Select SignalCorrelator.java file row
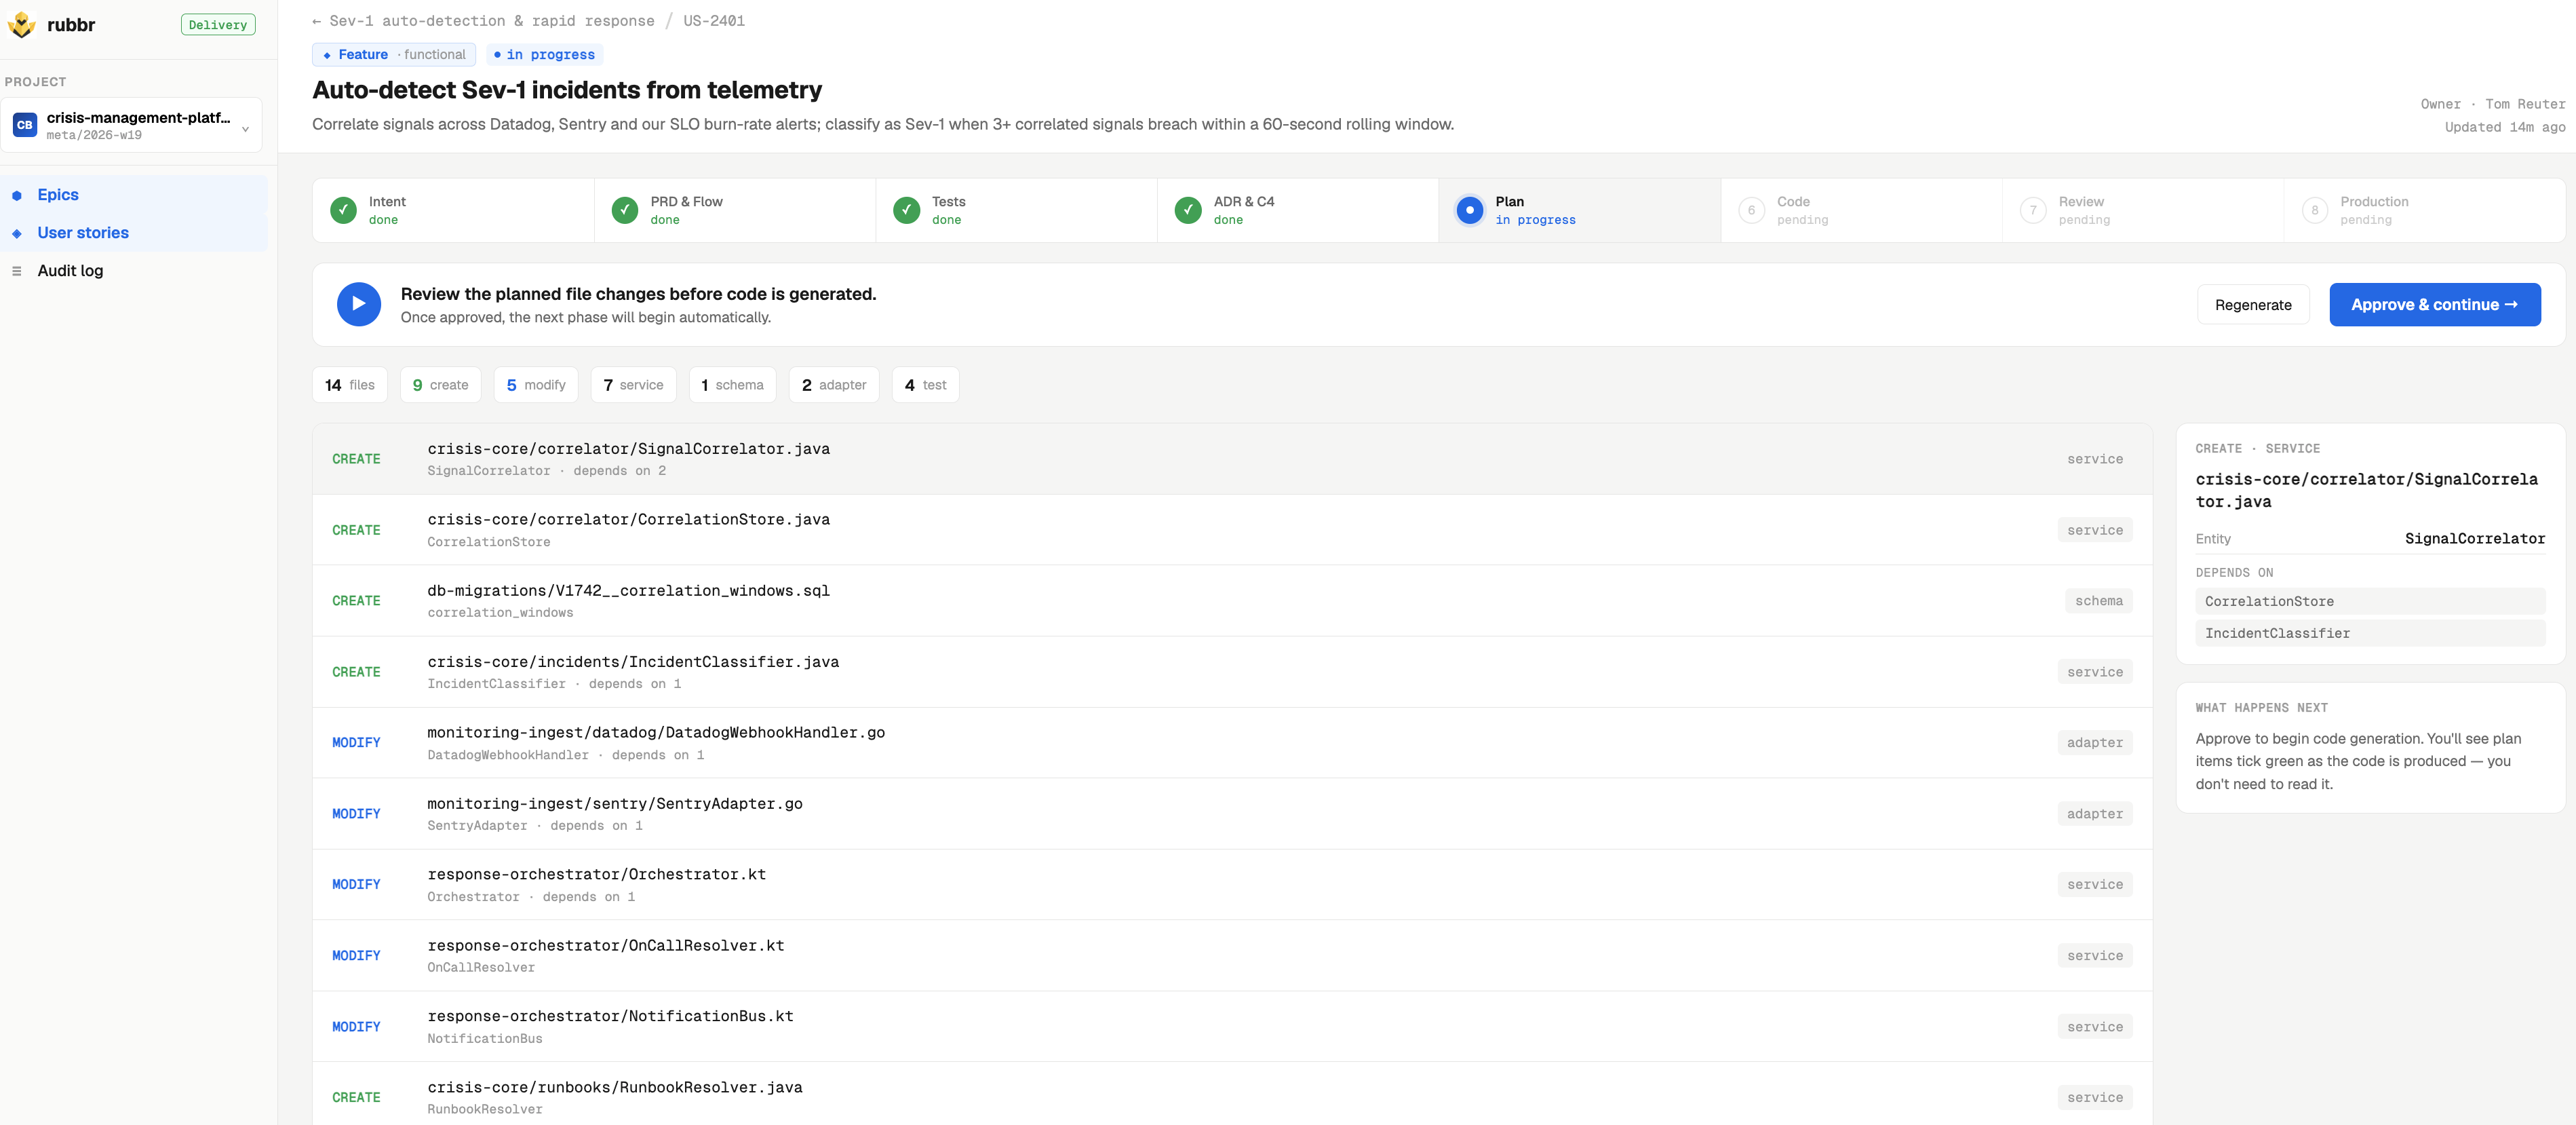The image size is (2576, 1125). [1232, 459]
